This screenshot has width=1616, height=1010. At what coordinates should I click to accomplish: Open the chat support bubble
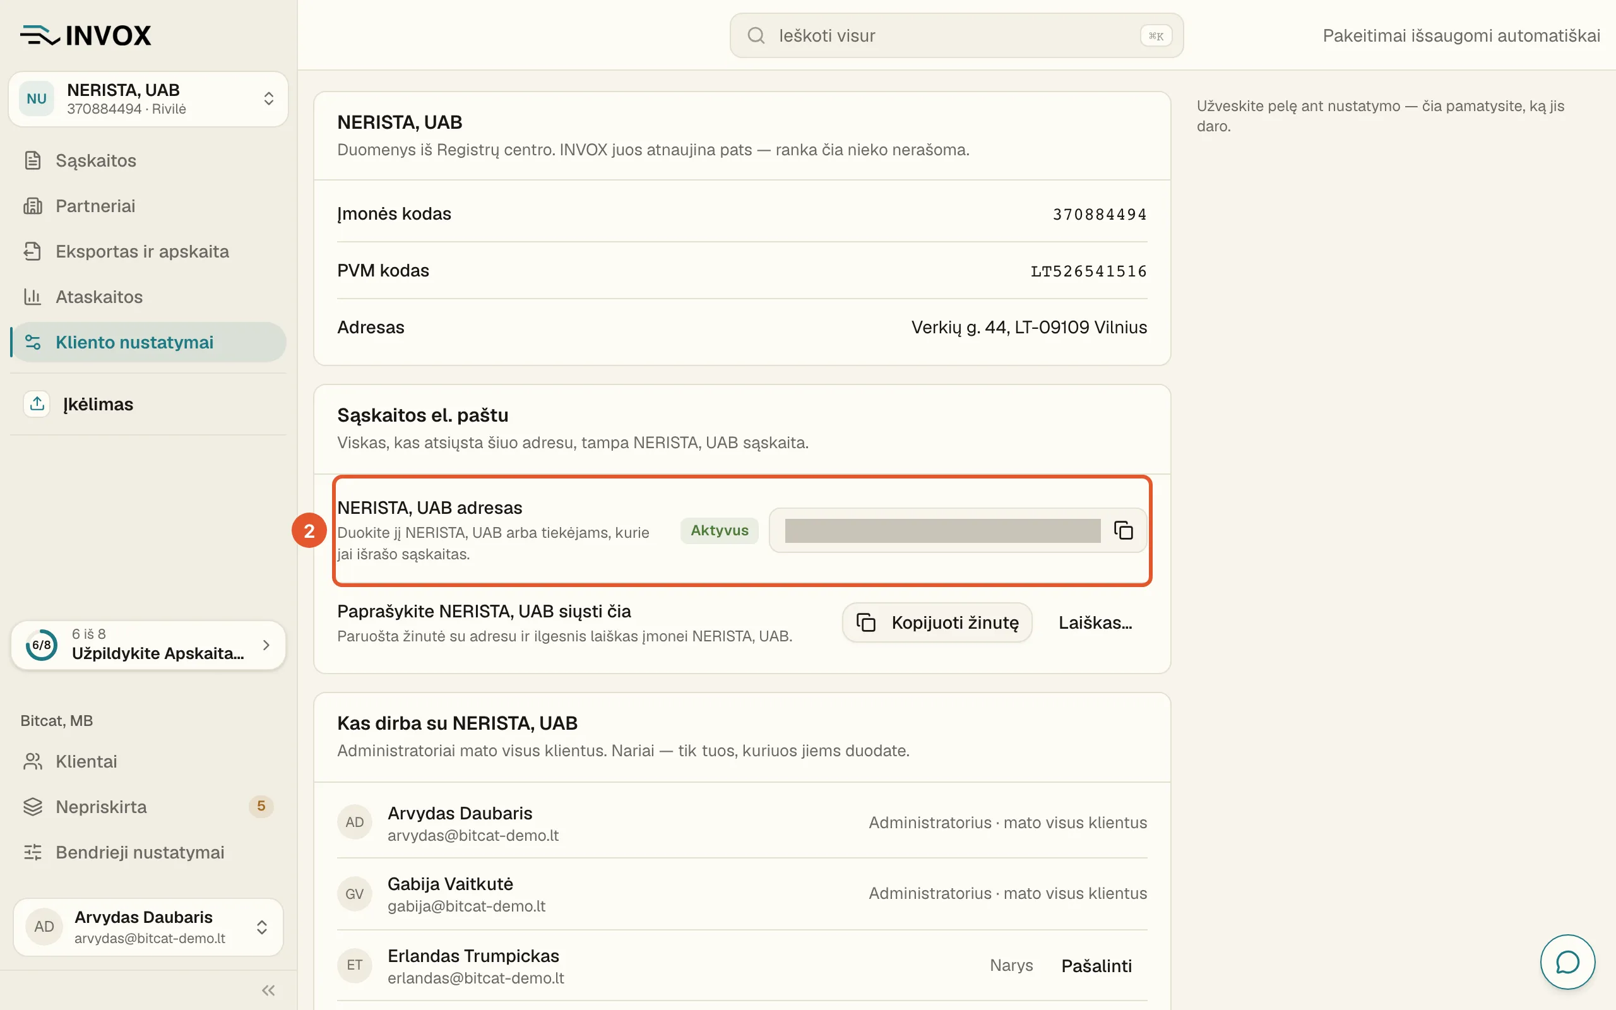click(x=1567, y=962)
